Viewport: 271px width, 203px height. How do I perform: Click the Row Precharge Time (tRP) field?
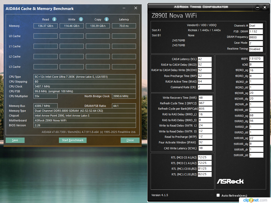pyautogui.click(x=205, y=76)
